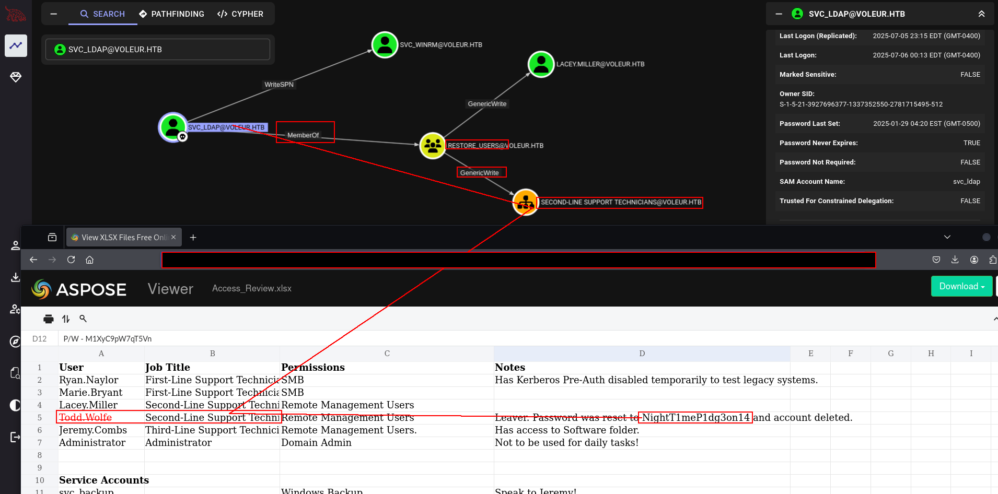Select the RESTORE_USERS group node
The height and width of the screenshot is (494, 998).
[433, 146]
